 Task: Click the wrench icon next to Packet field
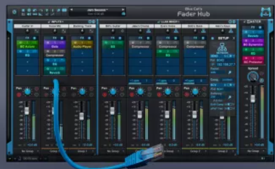pos(230,72)
